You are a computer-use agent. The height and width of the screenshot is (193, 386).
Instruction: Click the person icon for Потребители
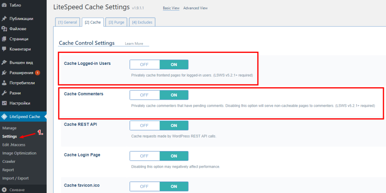pyautogui.click(x=4, y=83)
